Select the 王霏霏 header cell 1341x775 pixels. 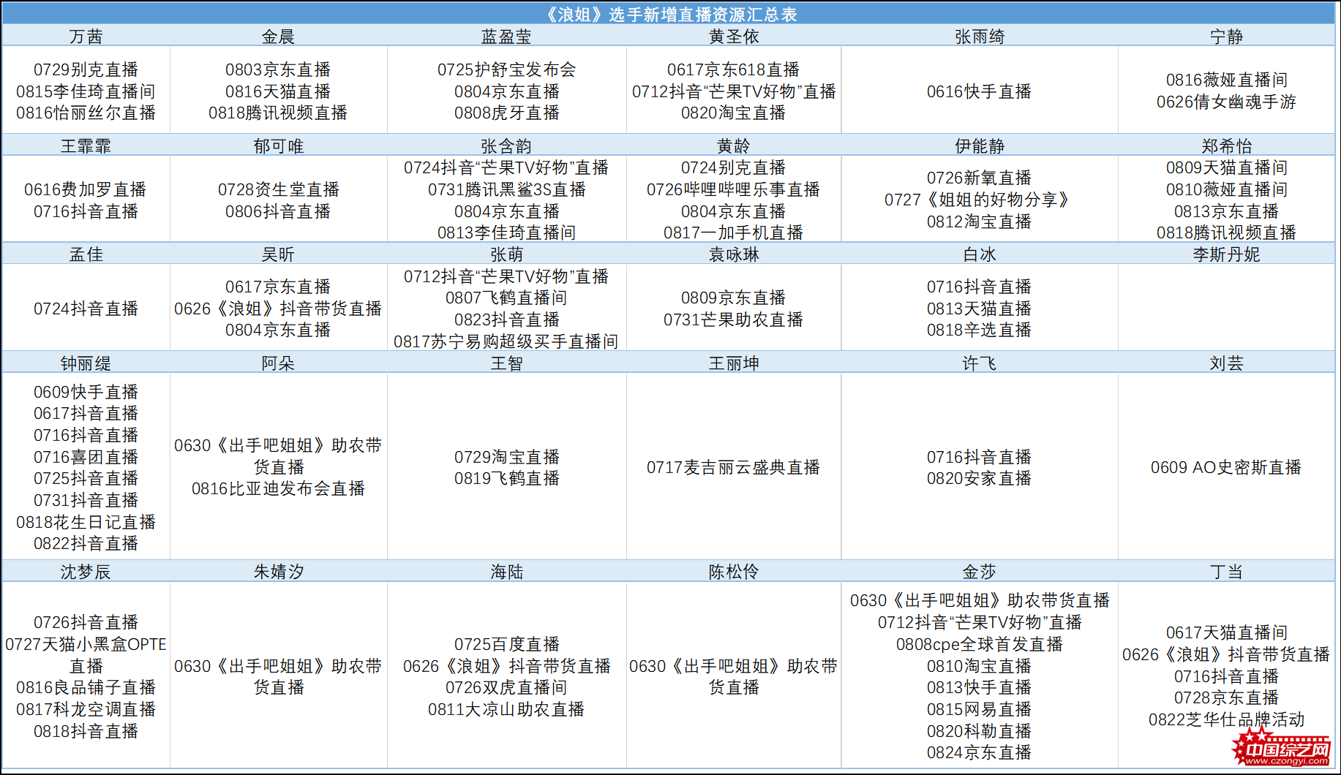[86, 146]
